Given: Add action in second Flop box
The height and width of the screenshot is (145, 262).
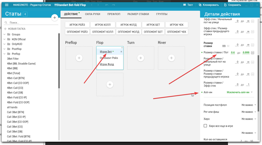Looking at the screenshot, I should 110,84.
